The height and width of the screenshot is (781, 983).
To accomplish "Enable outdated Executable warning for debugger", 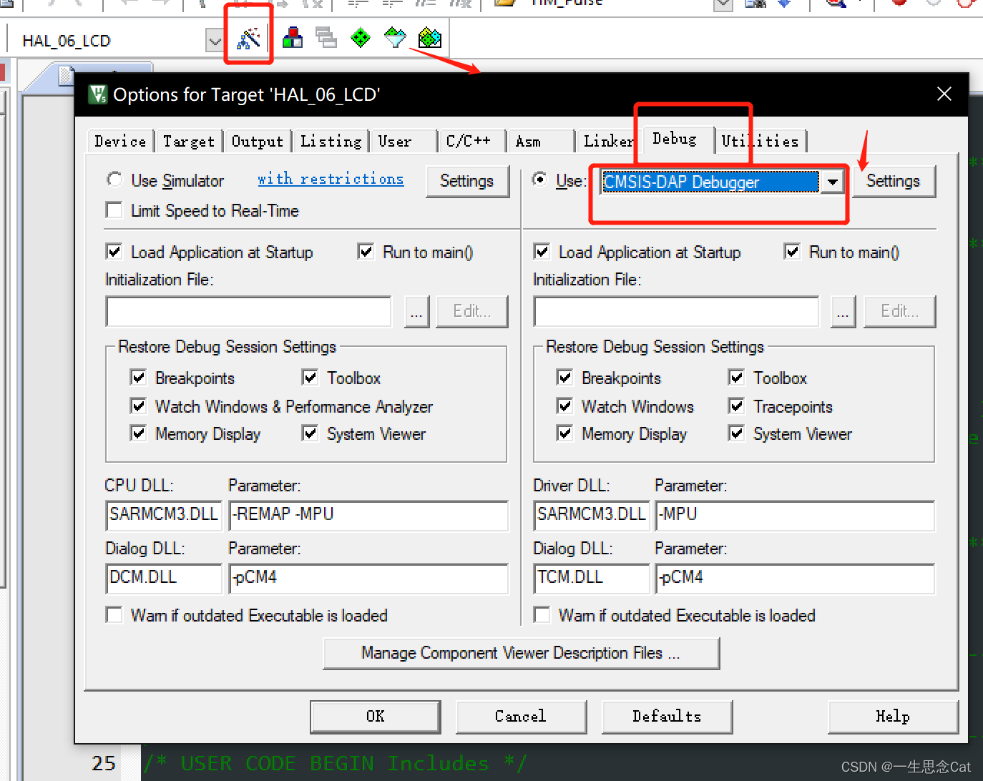I will coord(542,615).
